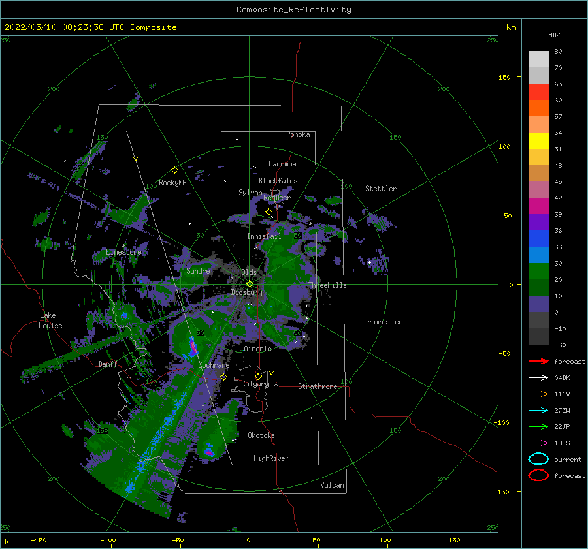This screenshot has width=588, height=549.
Task: Click the Banff town label
Action: (108, 364)
